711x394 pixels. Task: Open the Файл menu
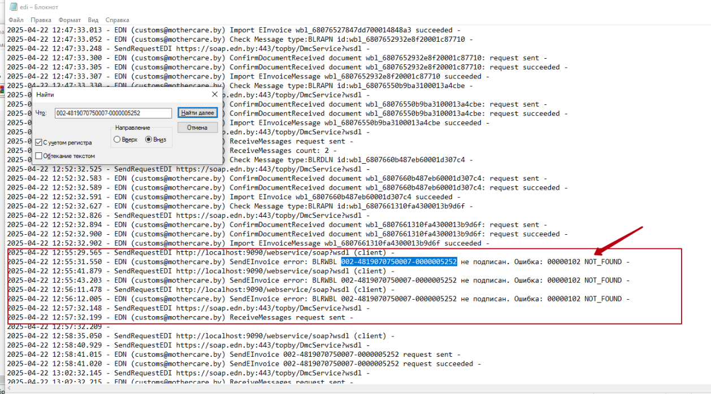coord(16,20)
